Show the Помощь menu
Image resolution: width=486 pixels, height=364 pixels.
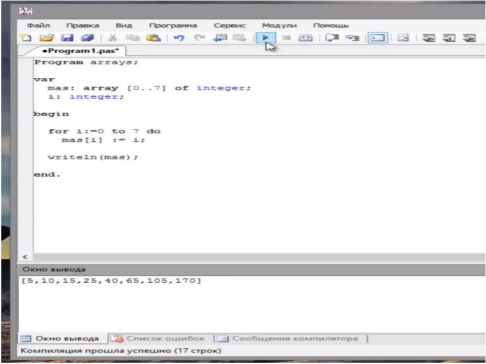pos(330,25)
